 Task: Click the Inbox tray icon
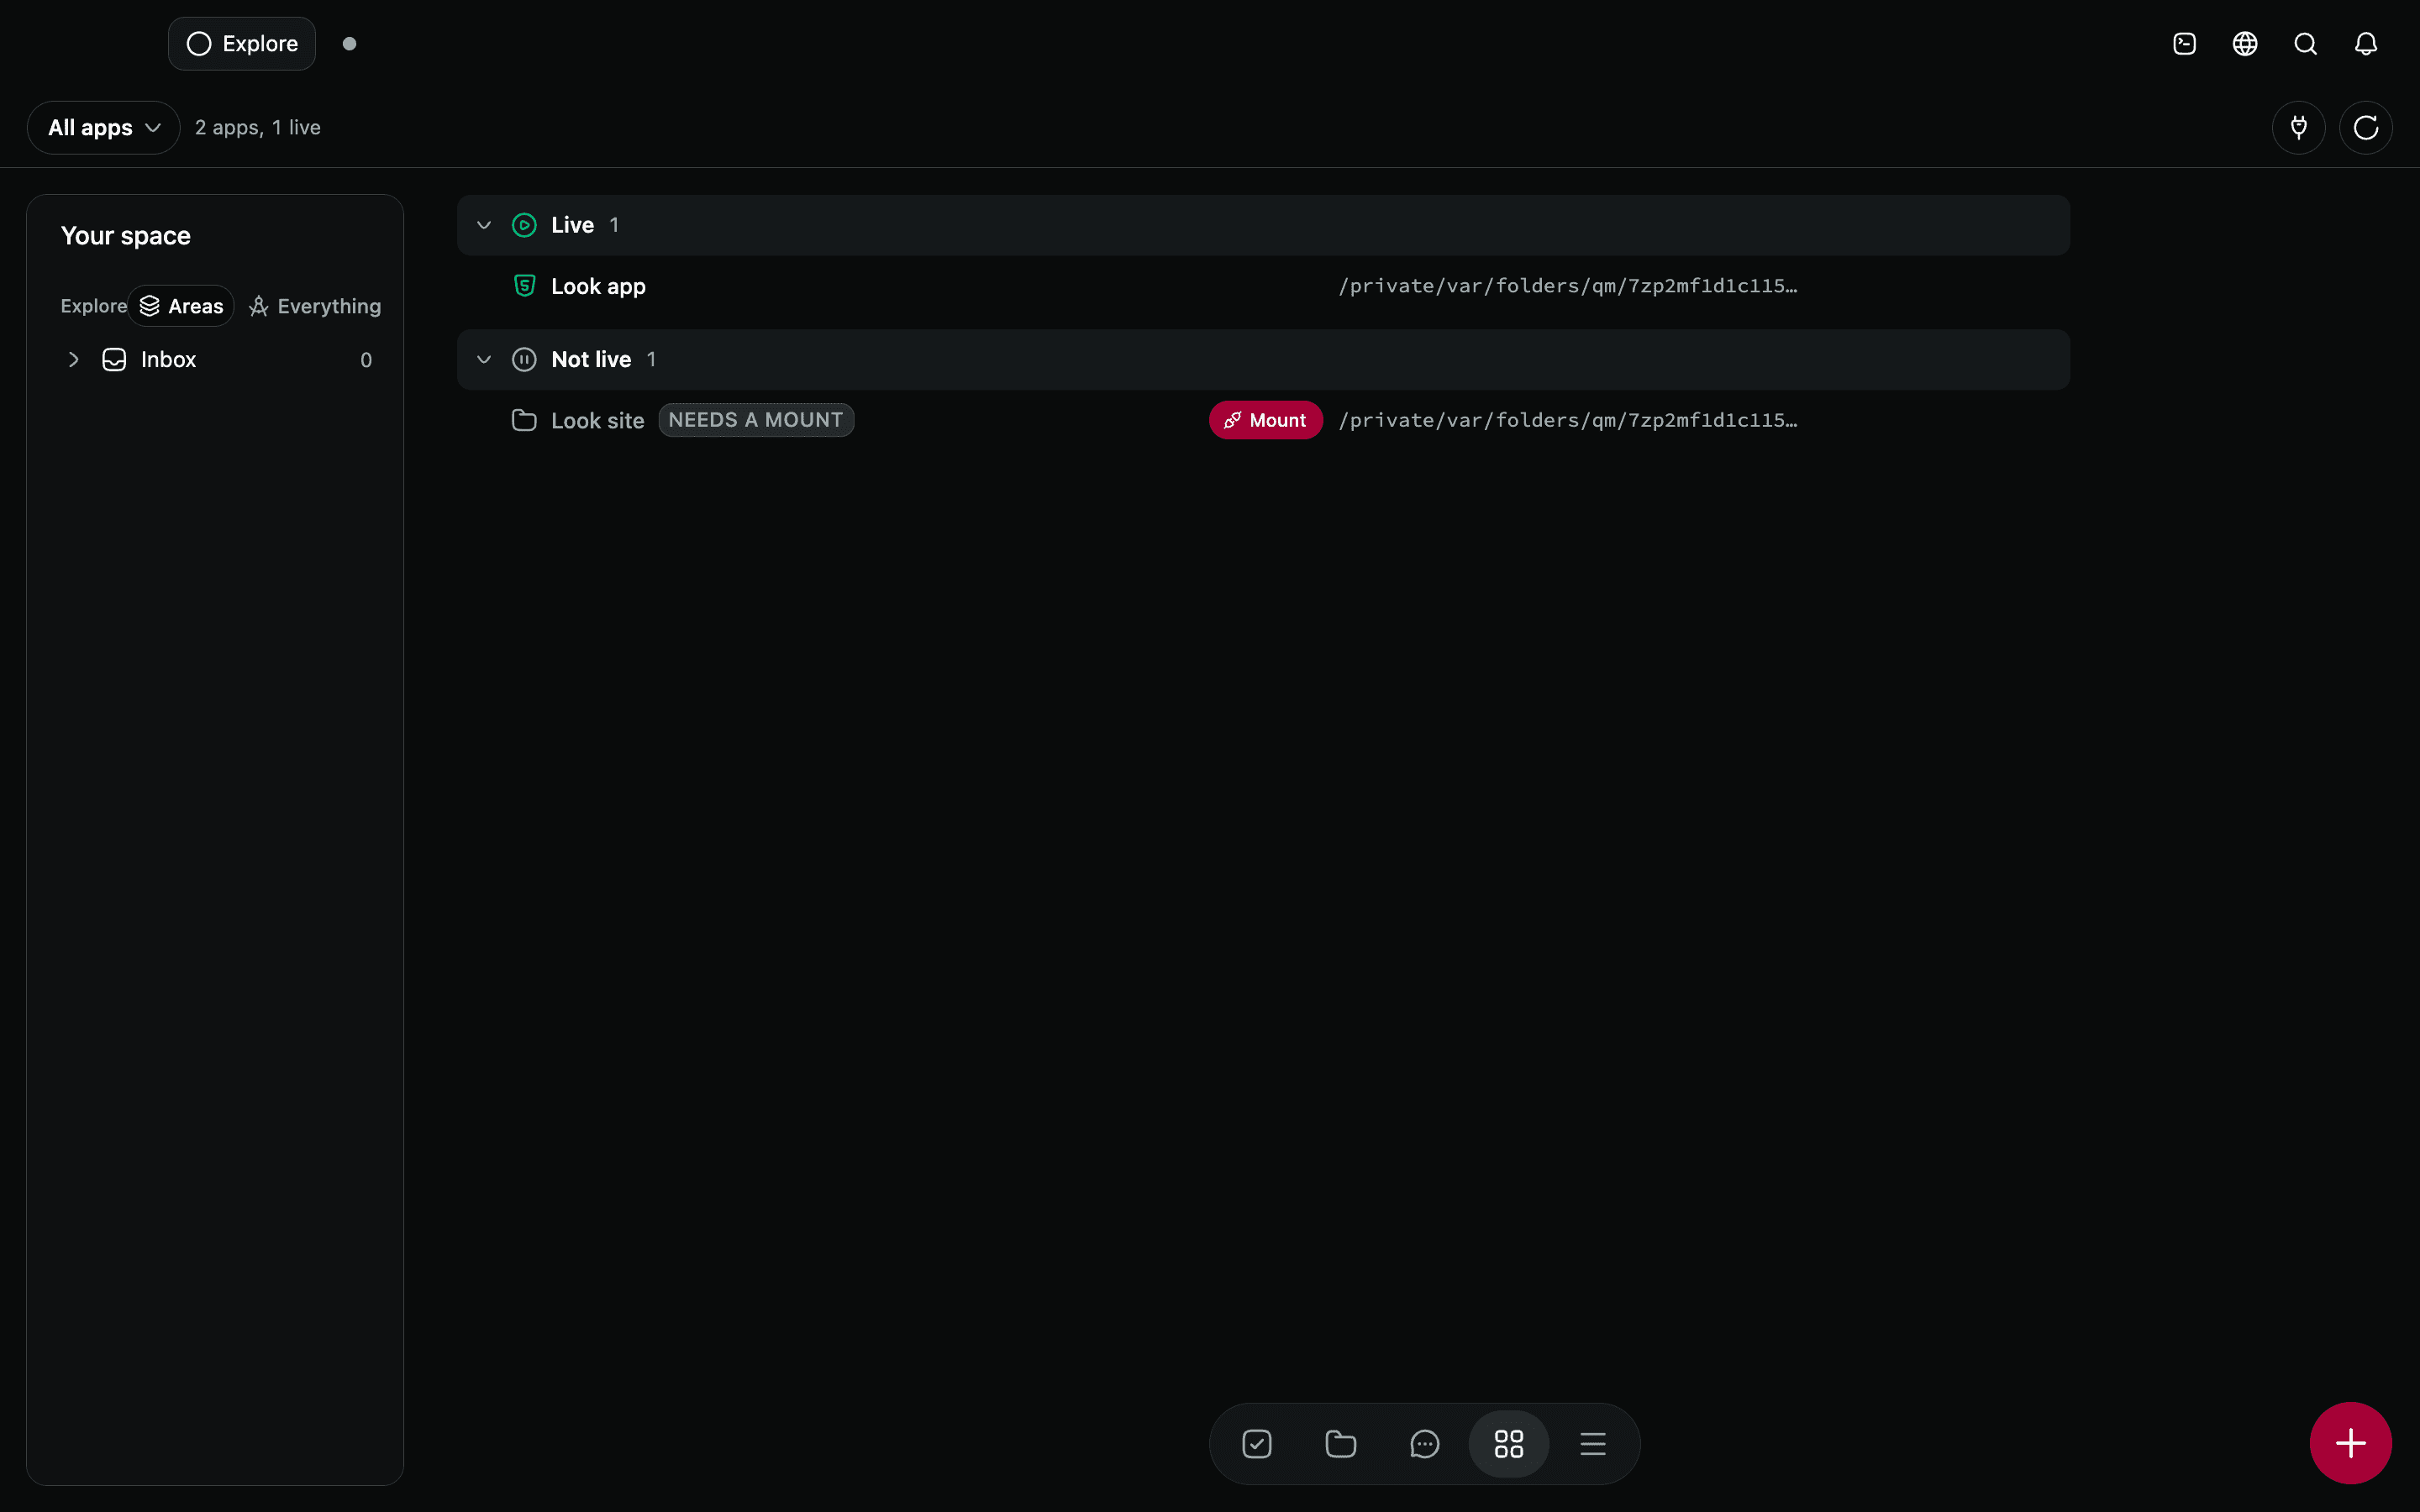114,360
